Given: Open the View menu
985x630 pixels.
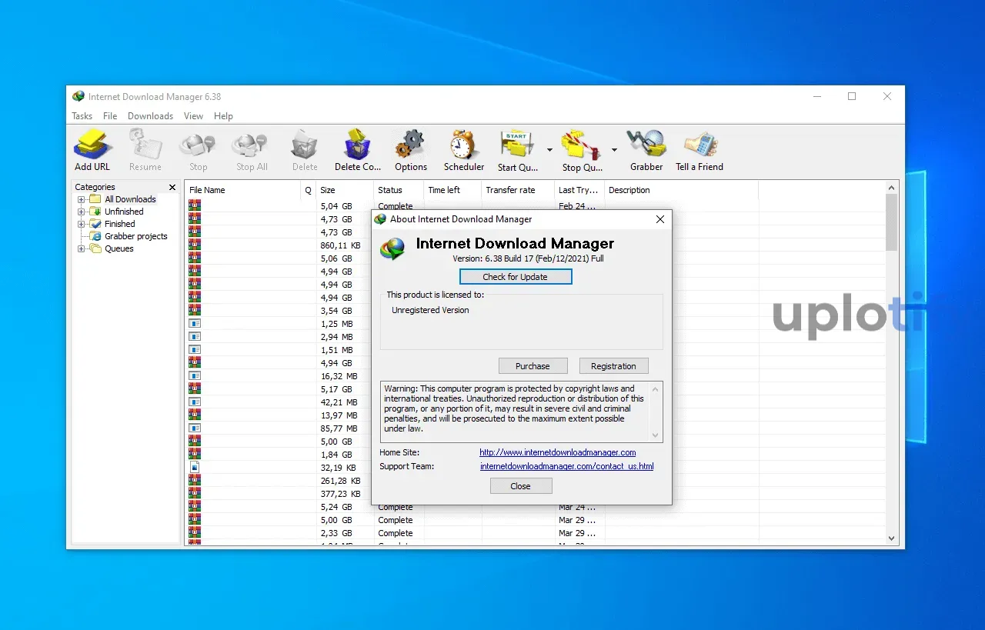Looking at the screenshot, I should (193, 116).
